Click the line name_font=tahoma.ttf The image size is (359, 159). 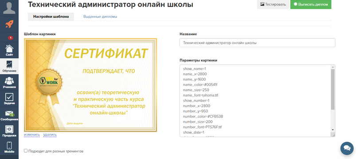coord(201,95)
